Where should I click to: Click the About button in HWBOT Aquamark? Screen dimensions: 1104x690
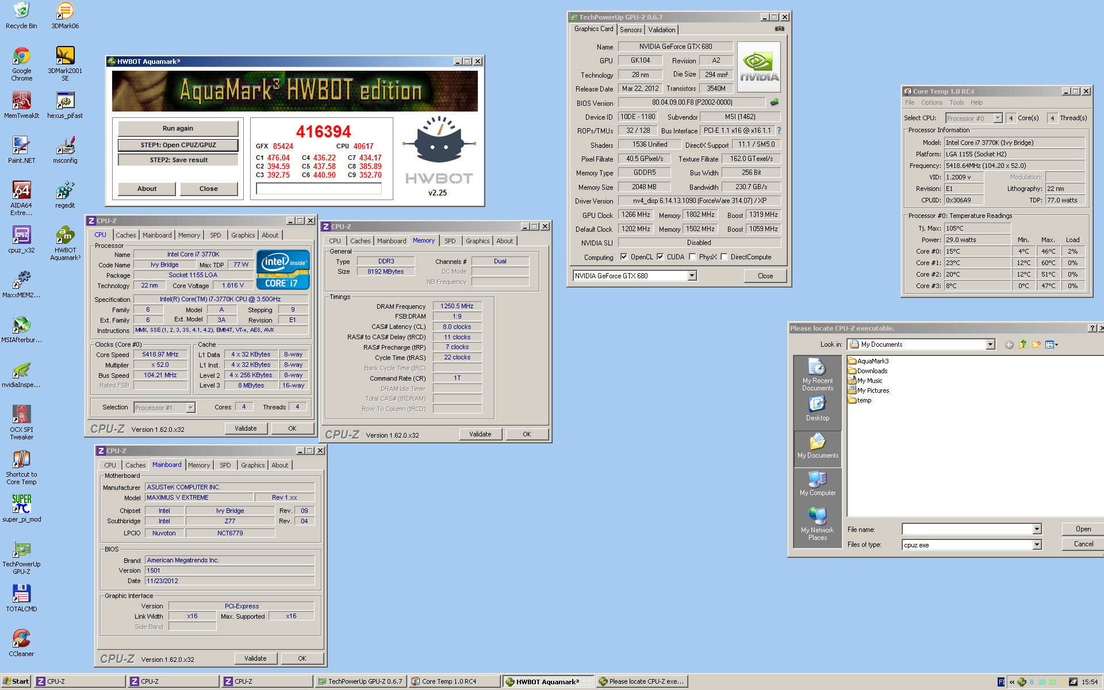coord(147,189)
